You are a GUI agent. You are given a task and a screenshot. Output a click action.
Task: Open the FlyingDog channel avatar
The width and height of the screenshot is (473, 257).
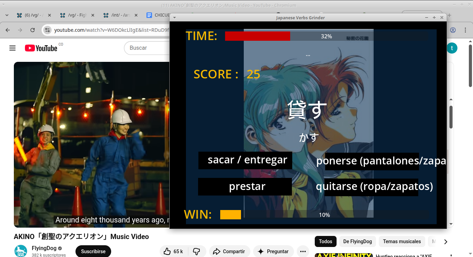pyautogui.click(x=21, y=251)
